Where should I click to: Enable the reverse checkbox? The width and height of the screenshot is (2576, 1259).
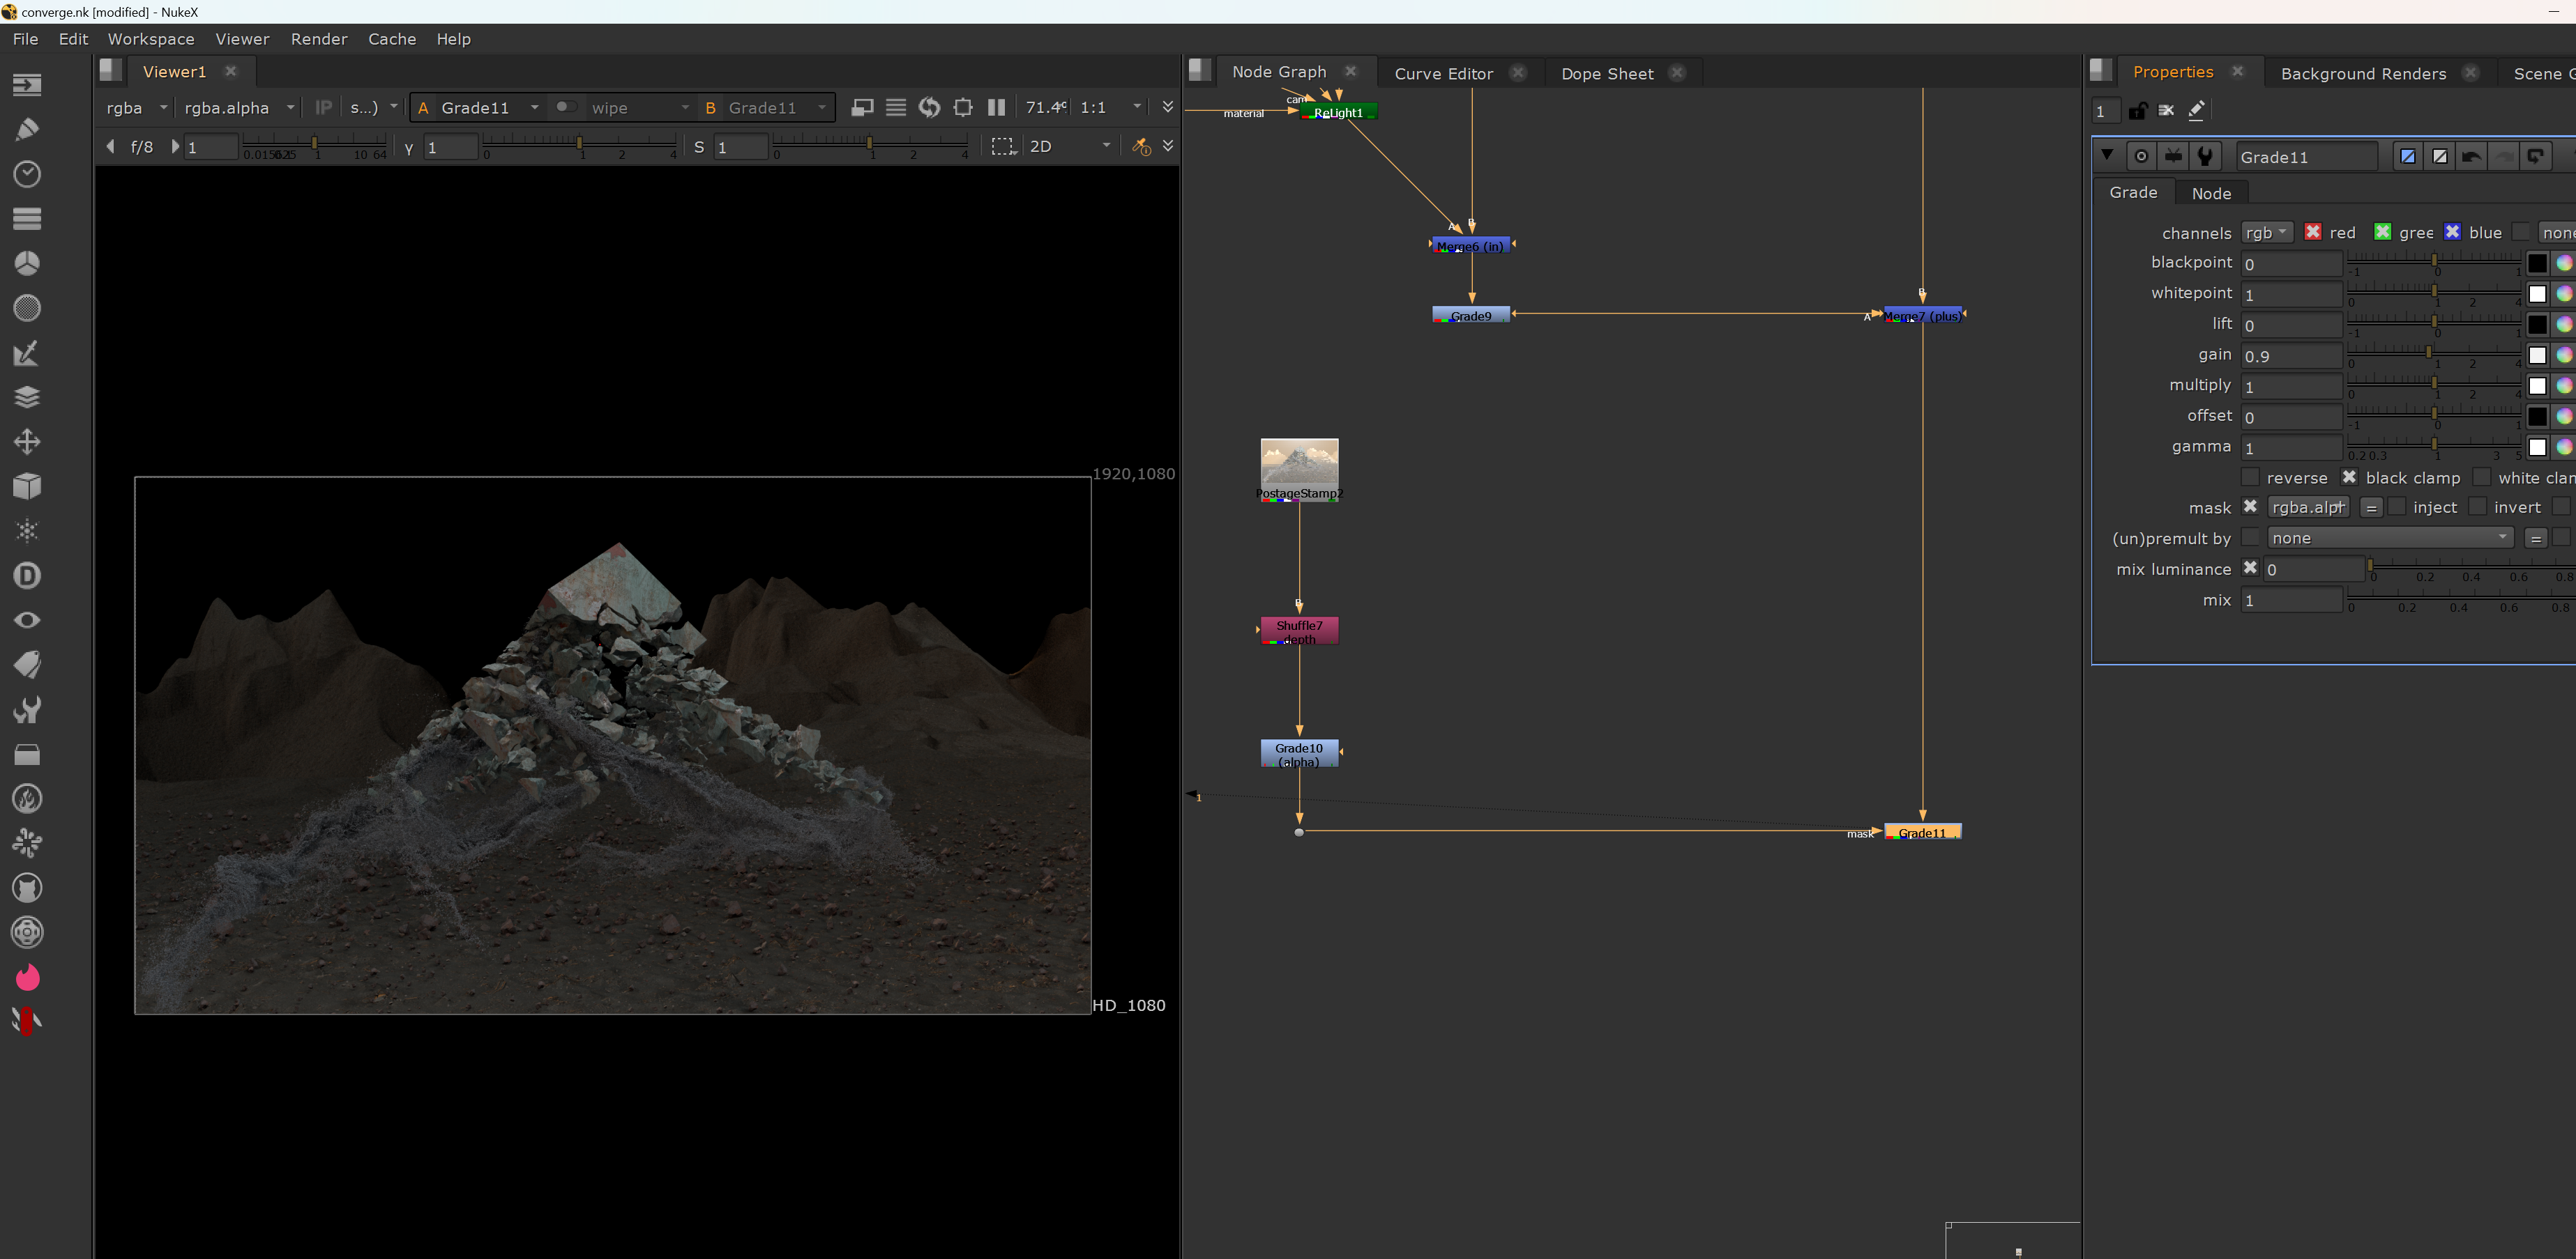2250,478
